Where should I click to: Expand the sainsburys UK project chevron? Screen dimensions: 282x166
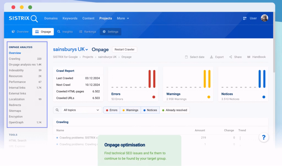pos(87,50)
